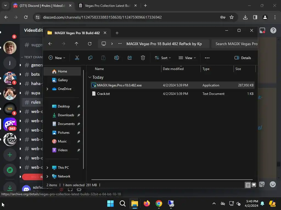Image resolution: width=281 pixels, height=210 pixels.
Task: Click the This PC monitor icon in address bar
Action: (103, 44)
